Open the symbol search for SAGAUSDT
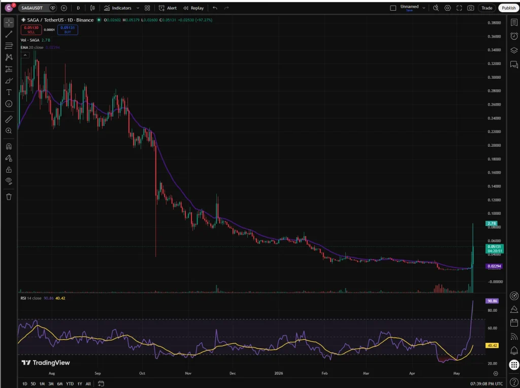This screenshot has height=388, width=520. pos(32,8)
